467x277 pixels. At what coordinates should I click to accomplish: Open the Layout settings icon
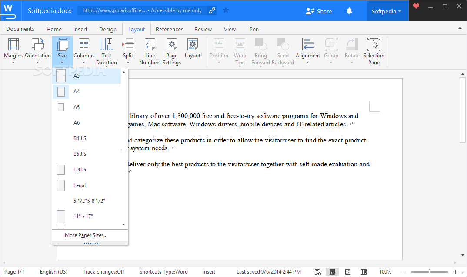click(192, 48)
